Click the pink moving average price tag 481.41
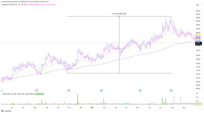Viewport: 204px width, 113px height. (x=198, y=36)
